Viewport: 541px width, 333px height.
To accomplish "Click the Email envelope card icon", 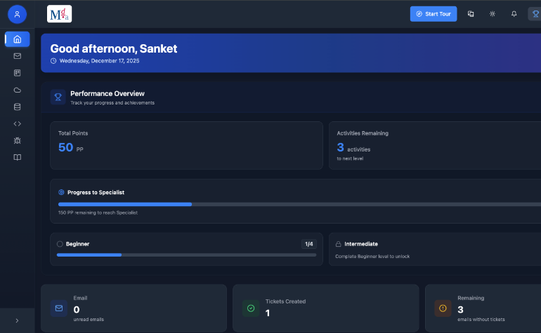I will [x=59, y=308].
